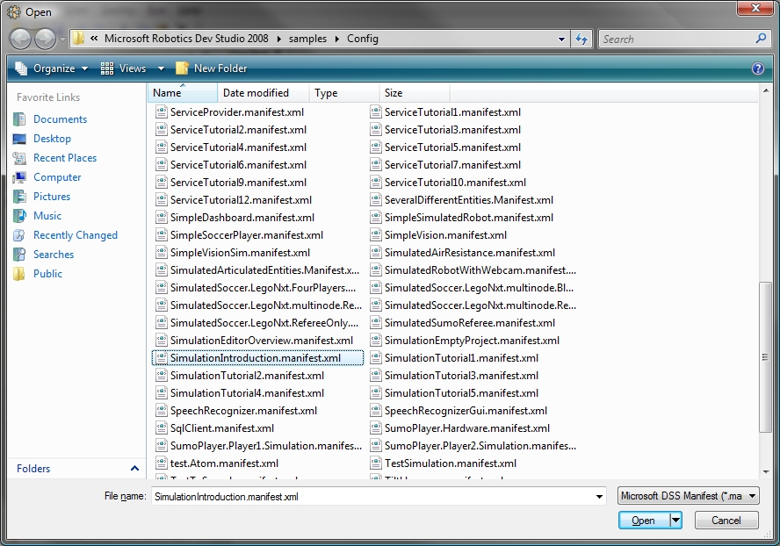Screen dimensions: 780x546
Task: Select SumoPlayer.Hardware.manifest.xml file
Action: coord(459,428)
